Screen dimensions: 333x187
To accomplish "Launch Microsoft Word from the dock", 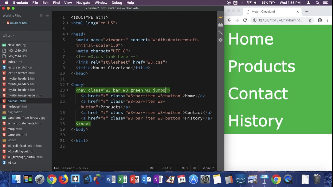I will pyautogui.click(x=111, y=179).
